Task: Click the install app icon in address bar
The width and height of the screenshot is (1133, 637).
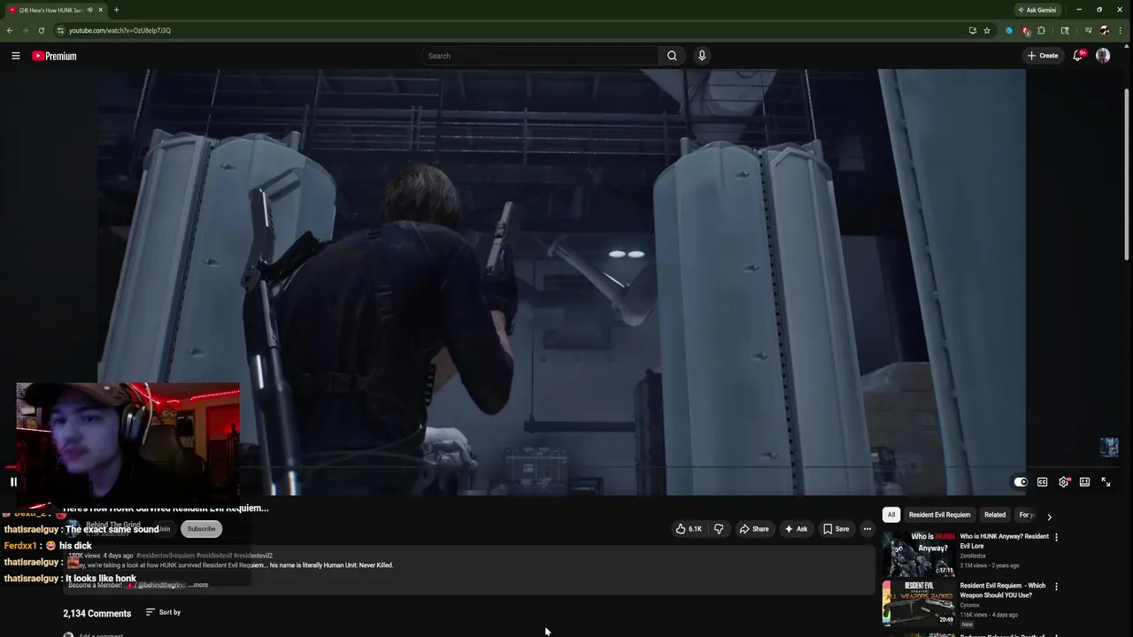Action: click(x=972, y=30)
